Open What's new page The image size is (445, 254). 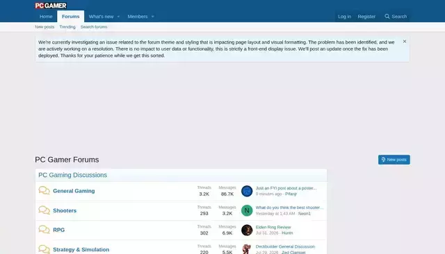101,17
